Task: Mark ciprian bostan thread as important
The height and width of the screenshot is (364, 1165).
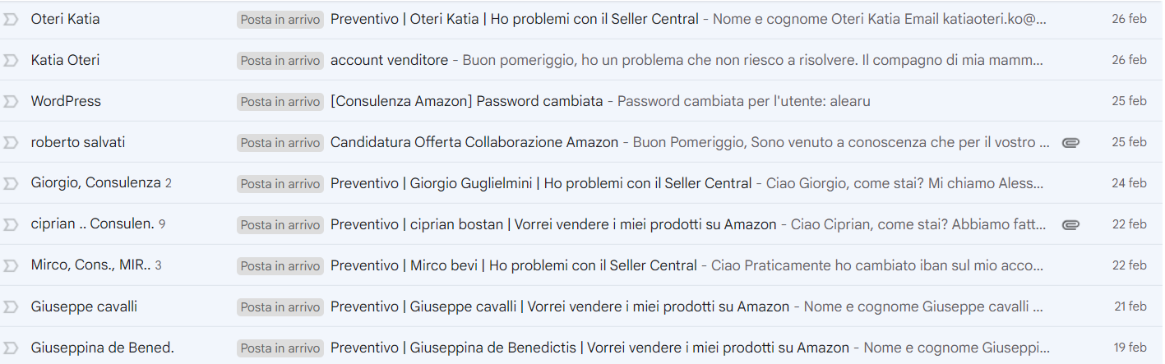Action: coord(11,224)
